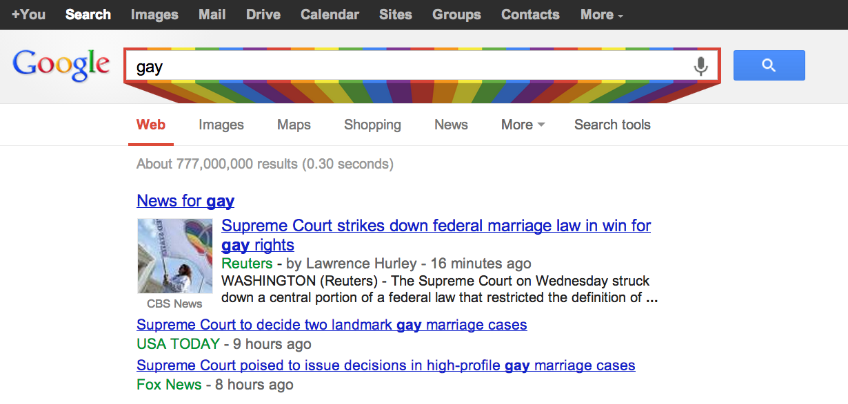Expand the More menu in top bar
Image resolution: width=848 pixels, height=404 pixels.
pos(601,14)
